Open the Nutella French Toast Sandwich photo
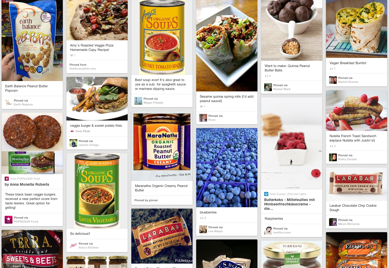This screenshot has width=389, height=268. [357, 110]
